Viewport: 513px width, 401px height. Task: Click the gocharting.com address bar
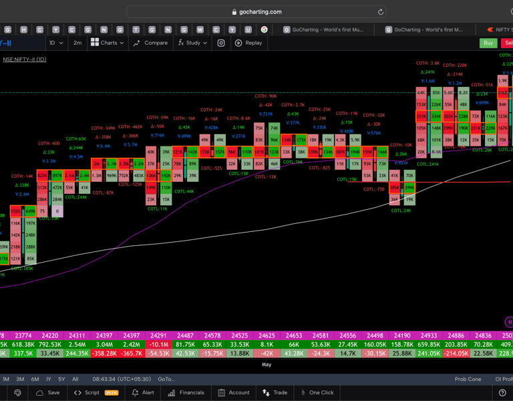tap(256, 12)
